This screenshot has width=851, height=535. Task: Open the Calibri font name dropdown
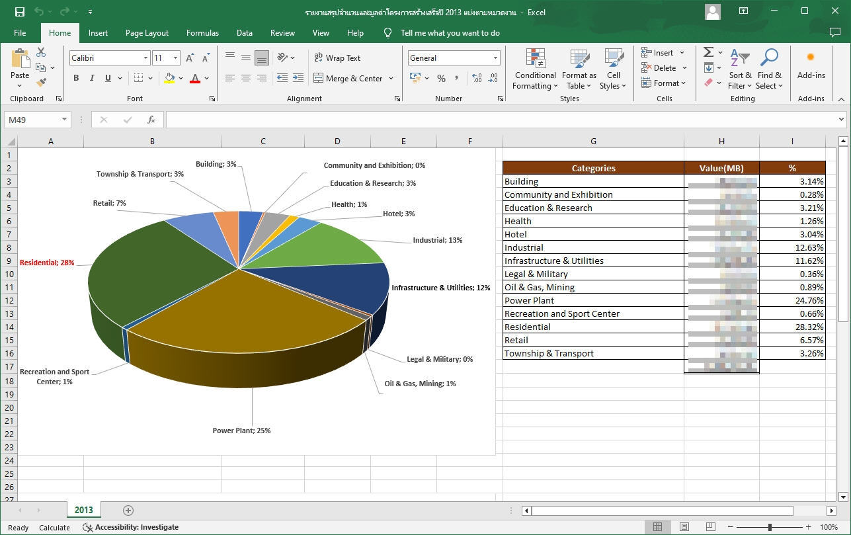click(146, 58)
